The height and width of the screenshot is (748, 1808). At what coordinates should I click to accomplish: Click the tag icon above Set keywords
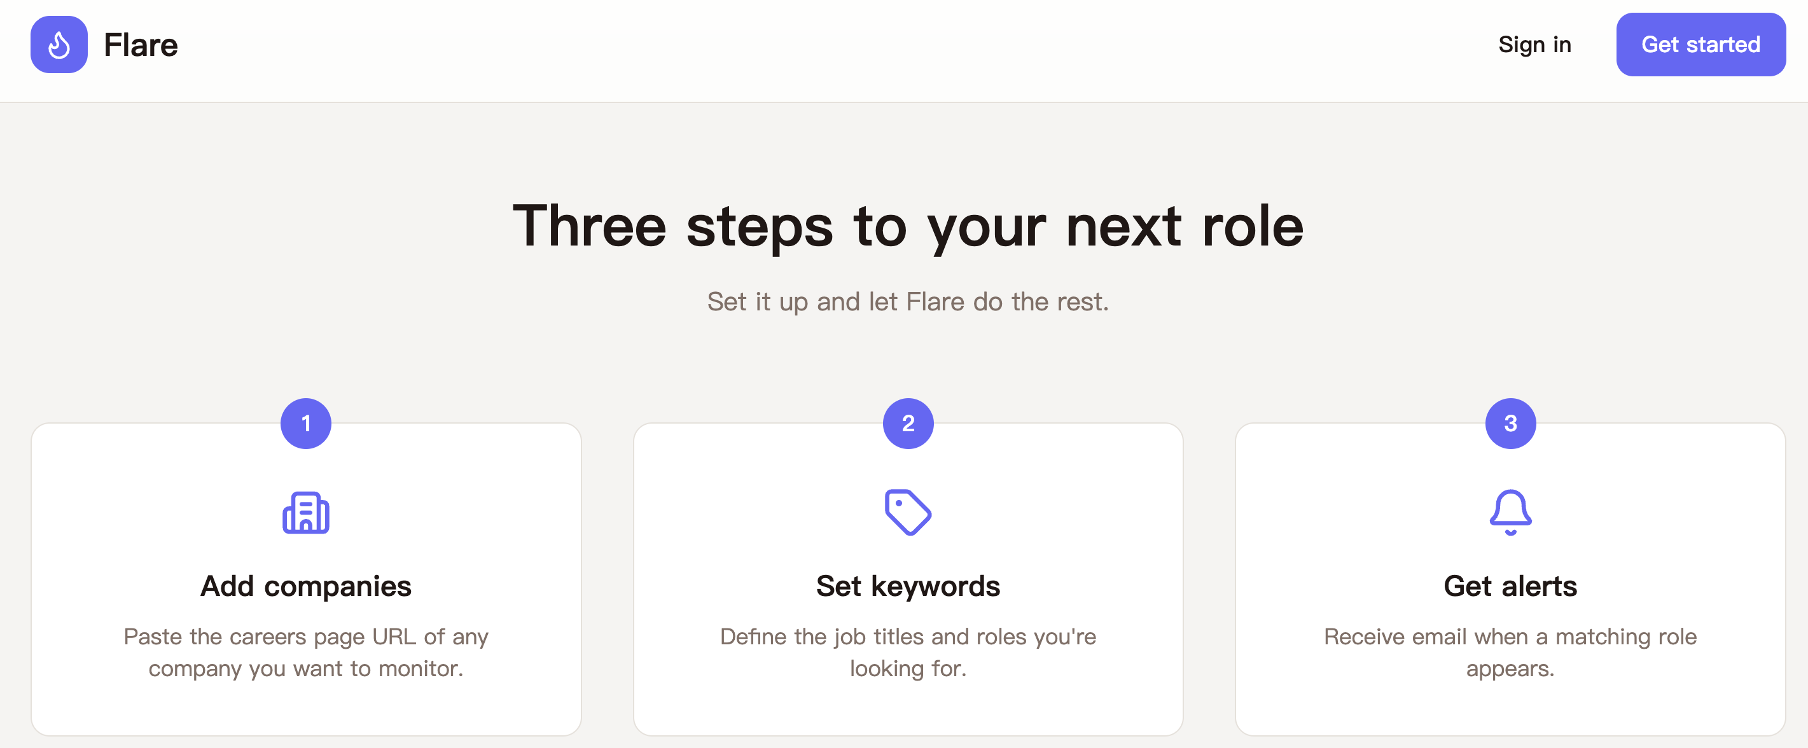coord(908,512)
